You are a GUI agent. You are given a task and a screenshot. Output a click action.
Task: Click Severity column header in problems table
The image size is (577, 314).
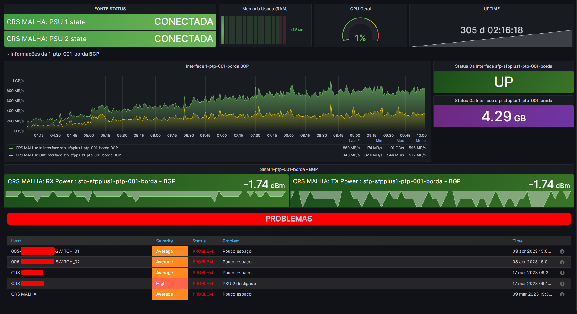tap(164, 241)
